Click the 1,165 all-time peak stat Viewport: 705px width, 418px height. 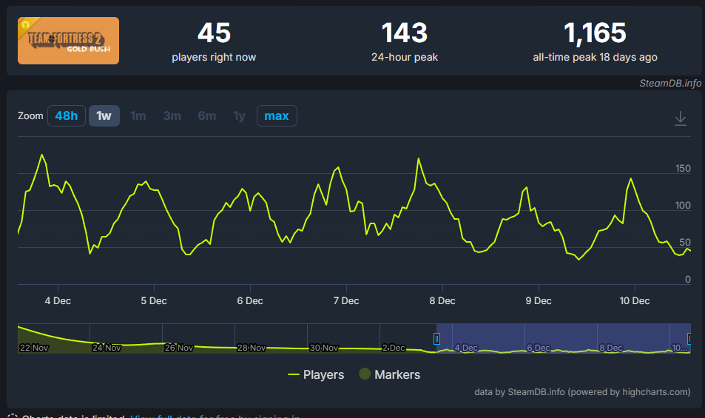[x=595, y=41]
